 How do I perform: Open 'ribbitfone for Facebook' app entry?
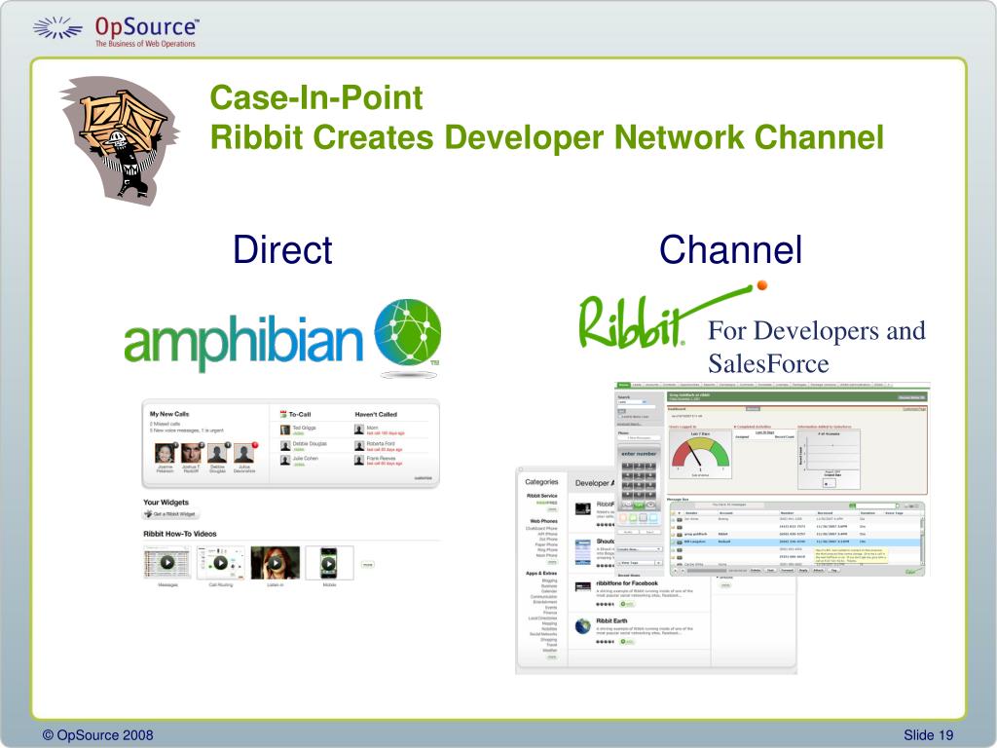pyautogui.click(x=627, y=582)
